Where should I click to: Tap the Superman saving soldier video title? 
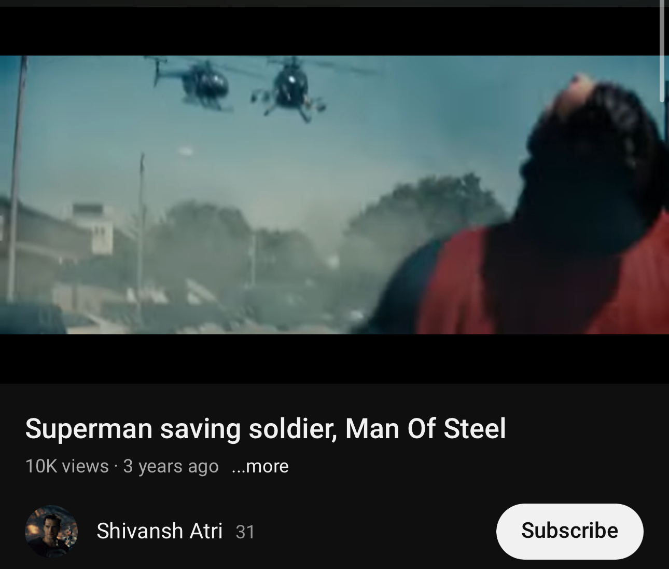point(266,429)
